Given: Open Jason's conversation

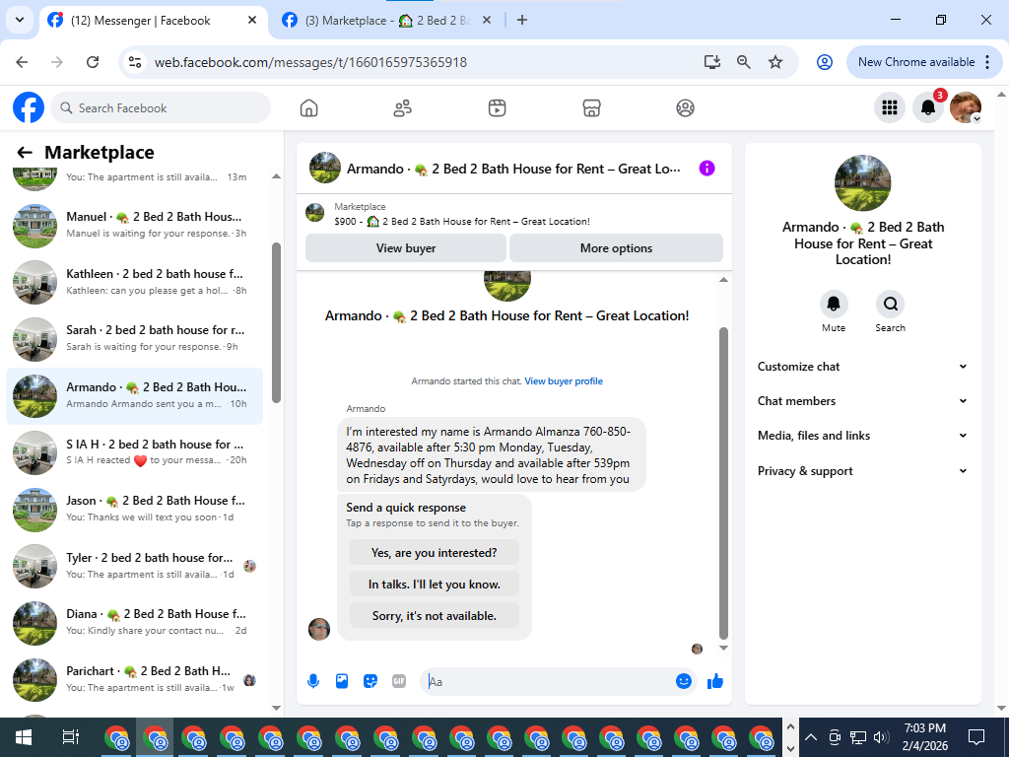Looking at the screenshot, I should pos(134,510).
